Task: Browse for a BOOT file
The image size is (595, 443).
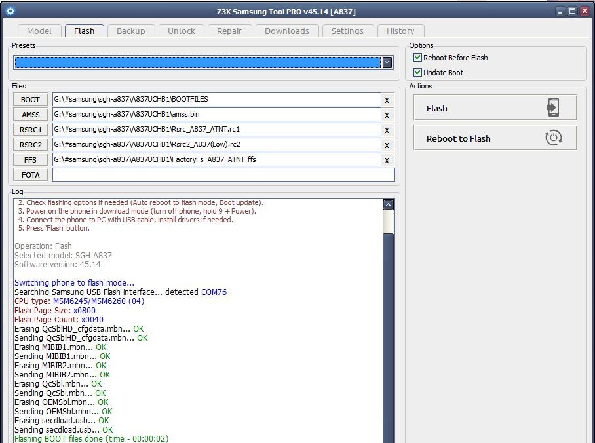Action: (x=30, y=100)
